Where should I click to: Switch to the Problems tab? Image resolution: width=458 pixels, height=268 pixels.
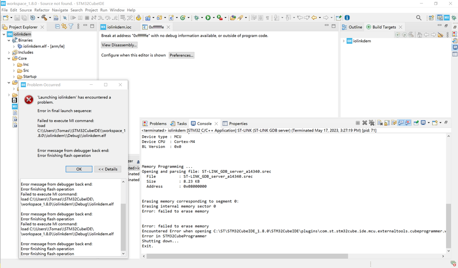(x=155, y=124)
